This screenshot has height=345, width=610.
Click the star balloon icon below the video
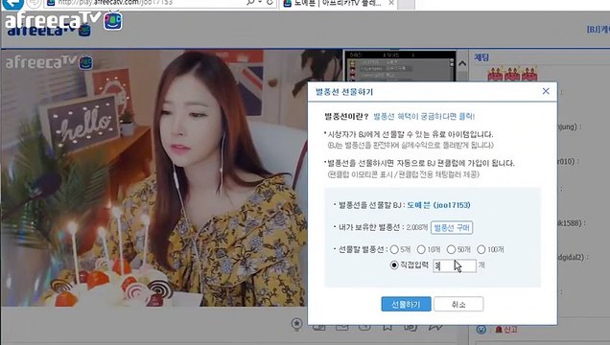[x=296, y=324]
